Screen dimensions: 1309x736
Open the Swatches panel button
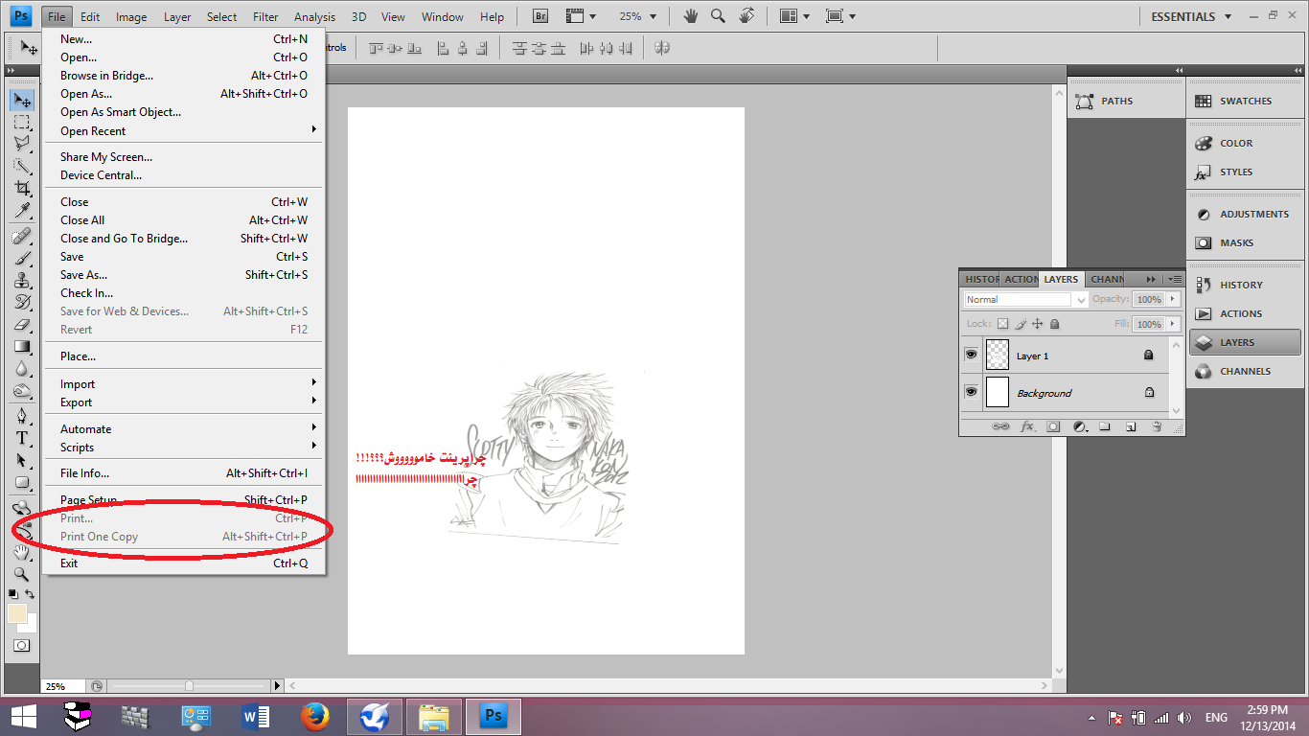pos(1245,101)
